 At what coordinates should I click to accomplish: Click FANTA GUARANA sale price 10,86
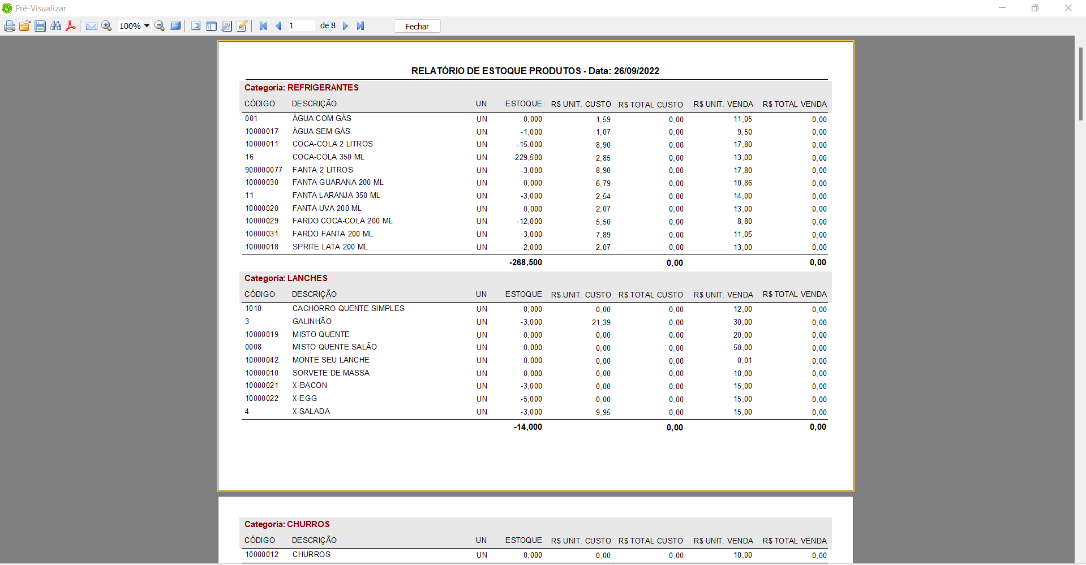[x=742, y=183]
